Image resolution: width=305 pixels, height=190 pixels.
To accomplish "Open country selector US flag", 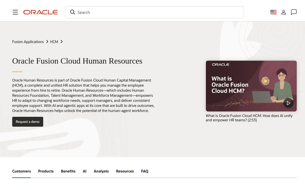I will pos(273,12).
